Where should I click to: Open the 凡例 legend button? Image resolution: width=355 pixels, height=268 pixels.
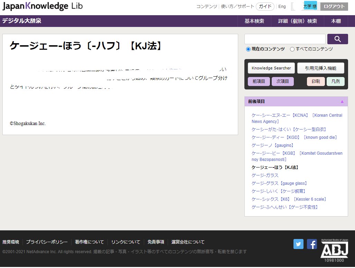(335, 82)
